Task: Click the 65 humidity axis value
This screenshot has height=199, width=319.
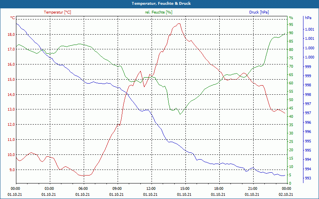Action: coord(291,75)
